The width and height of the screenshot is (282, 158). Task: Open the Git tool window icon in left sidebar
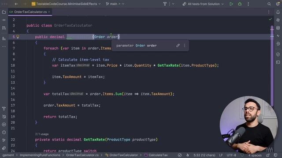4,140
